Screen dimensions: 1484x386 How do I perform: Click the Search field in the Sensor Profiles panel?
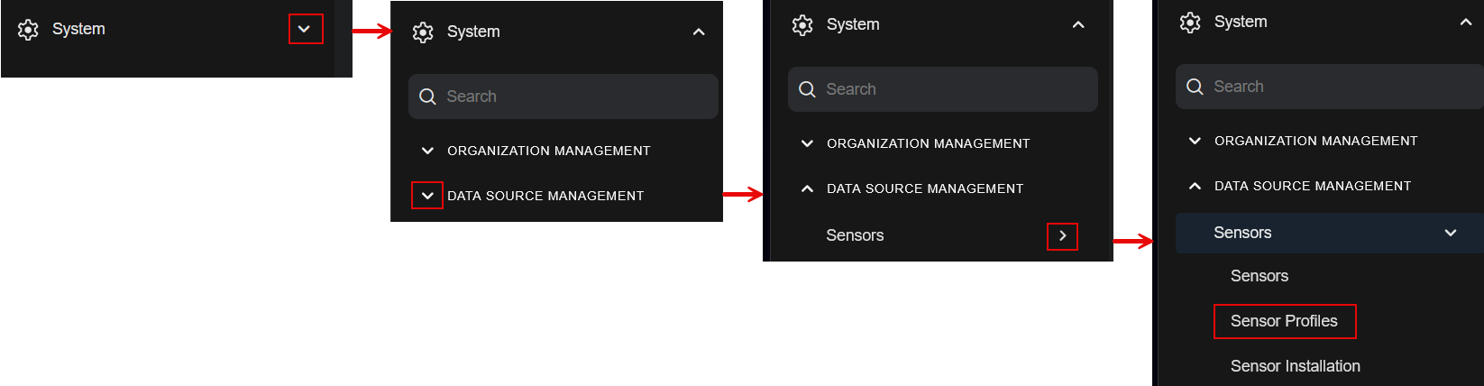click(x=1334, y=87)
